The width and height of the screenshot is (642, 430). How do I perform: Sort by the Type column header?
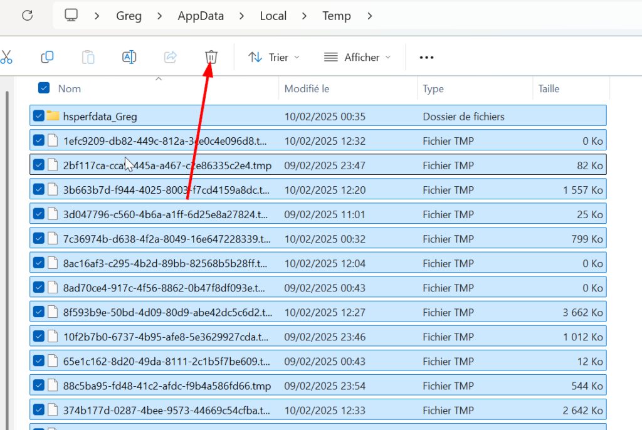(433, 88)
